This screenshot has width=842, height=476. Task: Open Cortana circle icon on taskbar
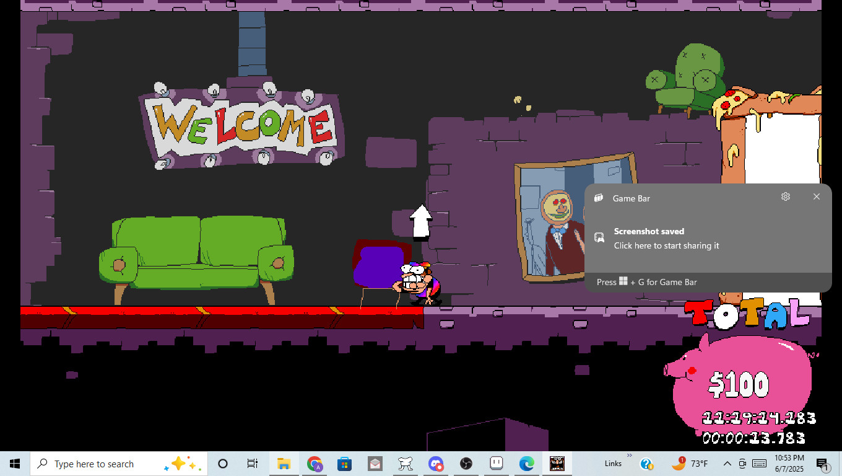click(x=223, y=464)
